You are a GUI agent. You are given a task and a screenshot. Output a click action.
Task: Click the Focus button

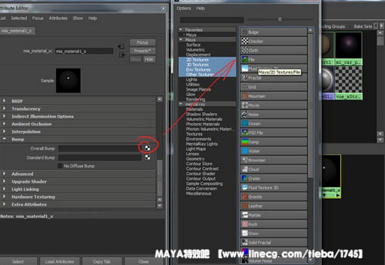coord(142,43)
